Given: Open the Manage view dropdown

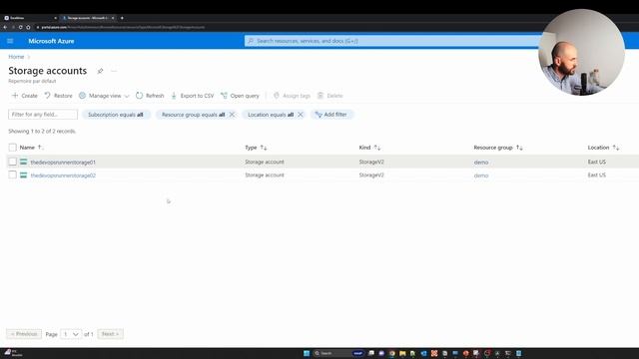Looking at the screenshot, I should pyautogui.click(x=104, y=96).
